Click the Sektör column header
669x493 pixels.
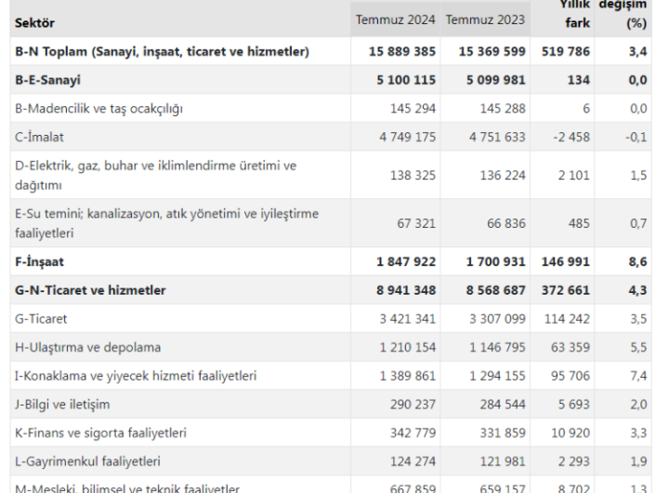[x=34, y=20]
